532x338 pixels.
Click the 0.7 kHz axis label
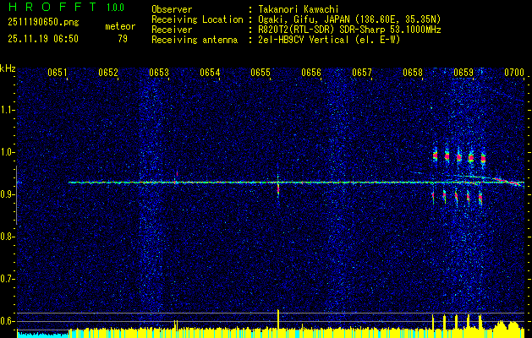pyautogui.click(x=7, y=279)
